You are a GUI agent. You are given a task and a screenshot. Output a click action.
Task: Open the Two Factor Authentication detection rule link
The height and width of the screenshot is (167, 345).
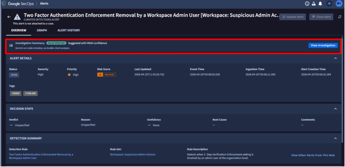point(41,156)
